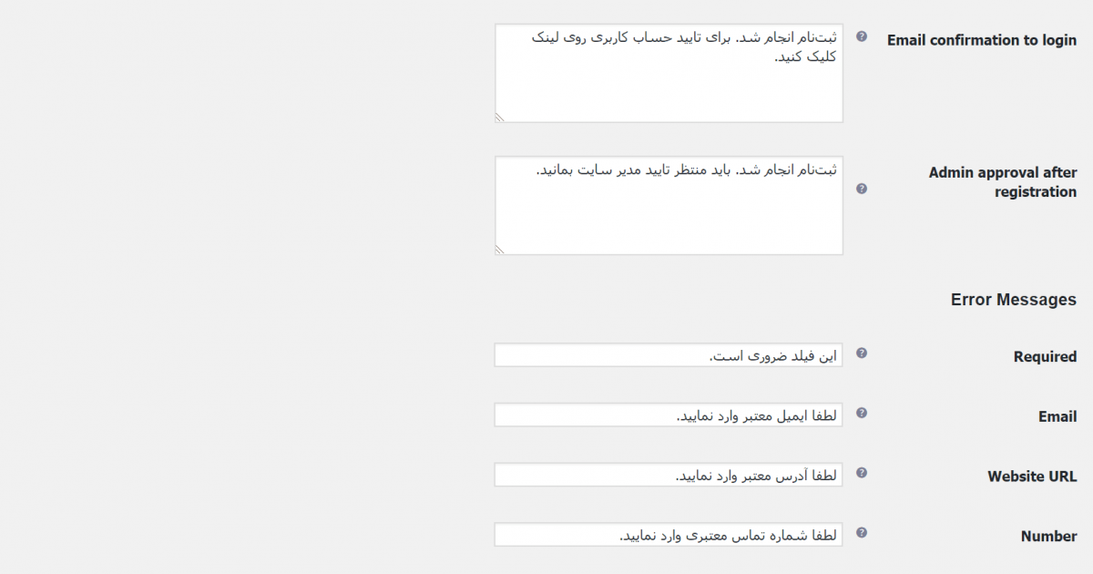Click the Required field label
This screenshot has width=1093, height=574.
point(1045,357)
